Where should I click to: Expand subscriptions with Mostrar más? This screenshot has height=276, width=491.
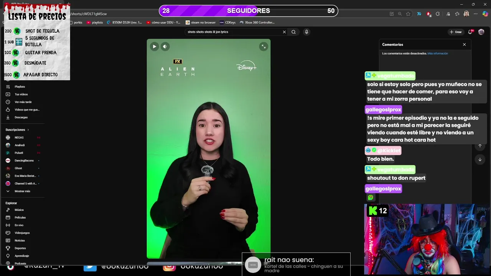pyautogui.click(x=23, y=191)
